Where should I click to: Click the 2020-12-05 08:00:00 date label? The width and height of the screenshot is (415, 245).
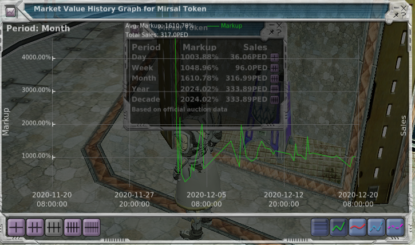pyautogui.click(x=207, y=200)
